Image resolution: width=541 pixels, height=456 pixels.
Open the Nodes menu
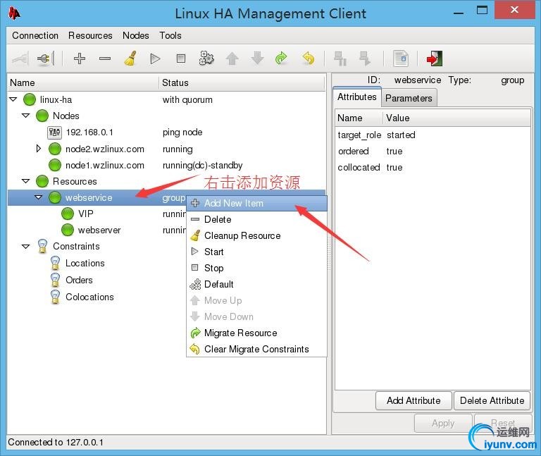(x=136, y=35)
